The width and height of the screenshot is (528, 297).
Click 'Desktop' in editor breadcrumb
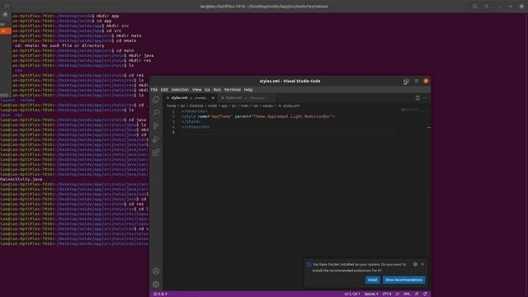click(196, 106)
